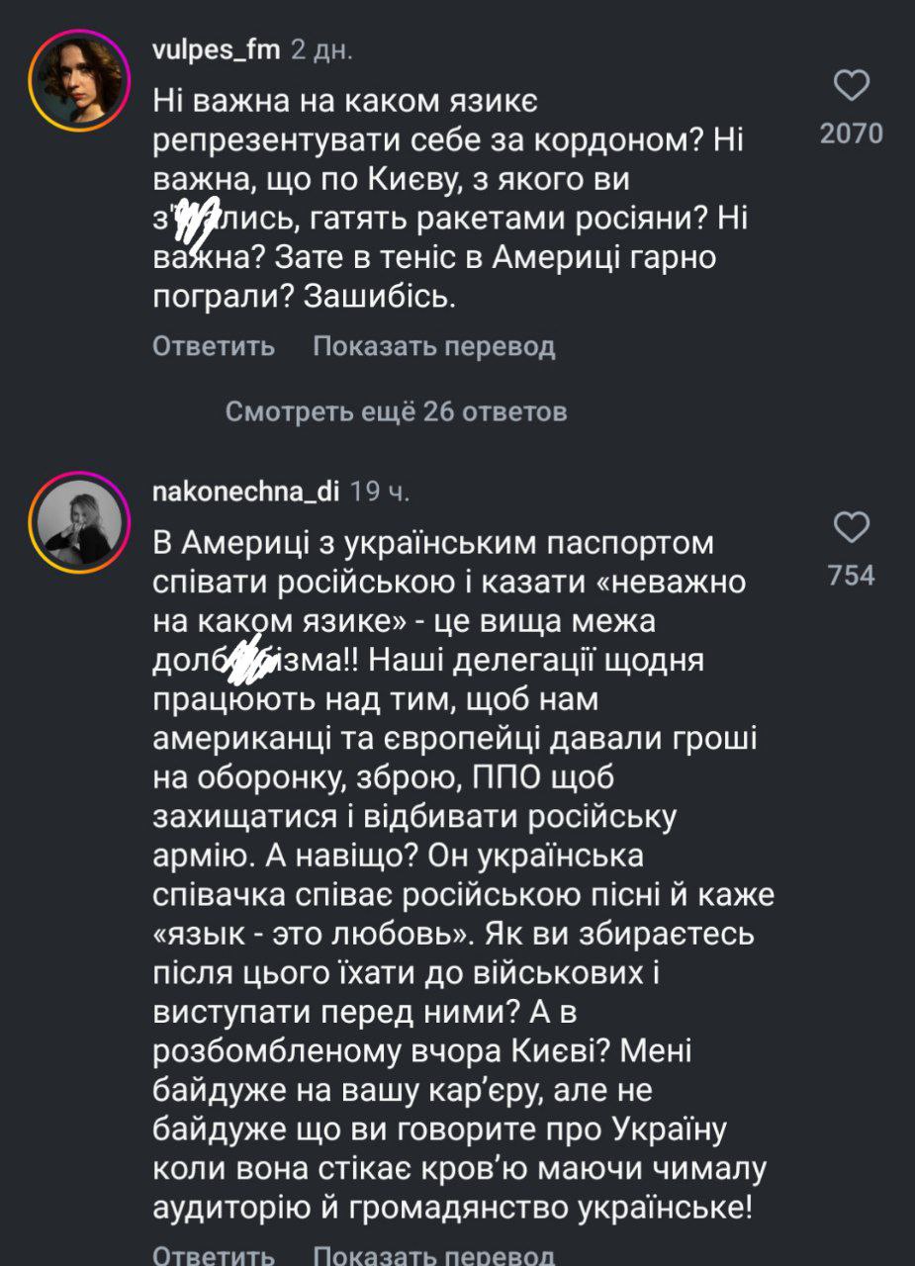Screen dimensions: 915x1266
Task: Show translation of nakonechna_di comment
Action: point(433,1254)
